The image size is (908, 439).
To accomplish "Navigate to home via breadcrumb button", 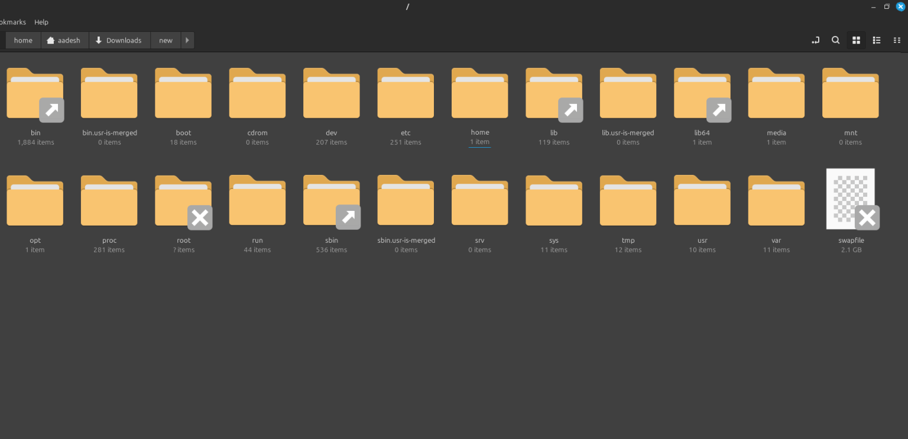I will (22, 40).
